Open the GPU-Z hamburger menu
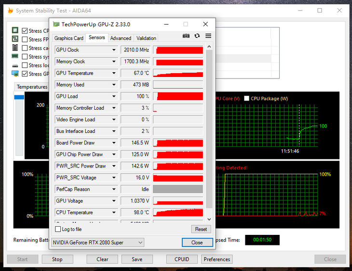The image size is (352, 271). pyautogui.click(x=208, y=36)
